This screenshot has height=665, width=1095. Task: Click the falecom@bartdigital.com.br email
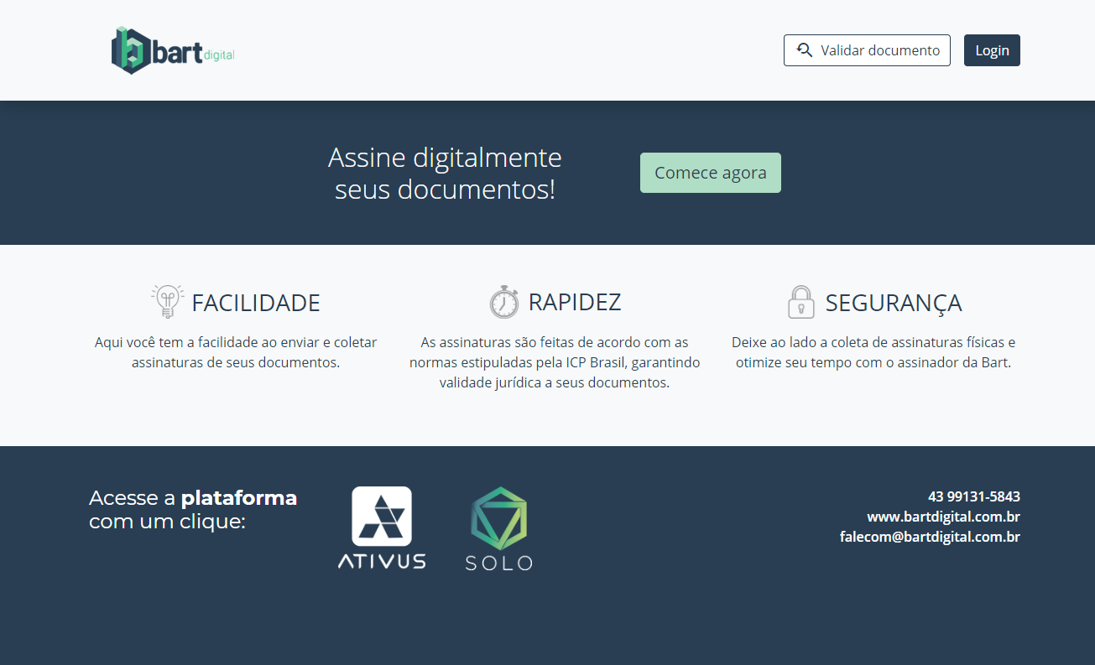coord(930,537)
